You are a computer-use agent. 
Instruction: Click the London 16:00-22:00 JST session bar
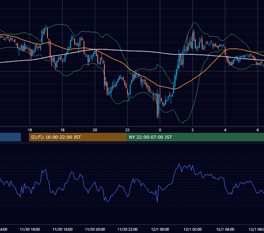tap(78, 137)
